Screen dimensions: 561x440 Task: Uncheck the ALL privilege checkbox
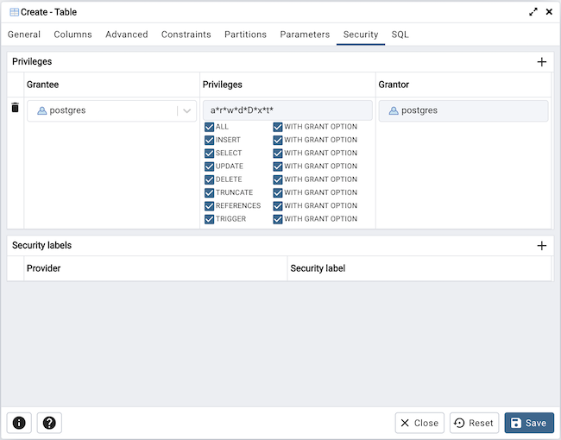pyautogui.click(x=210, y=127)
